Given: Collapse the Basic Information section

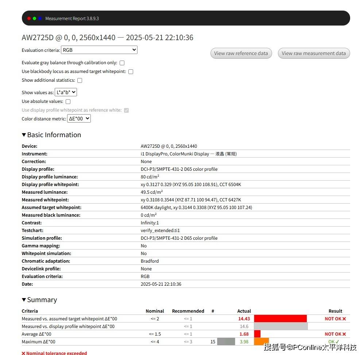Looking at the screenshot, I should (24, 135).
